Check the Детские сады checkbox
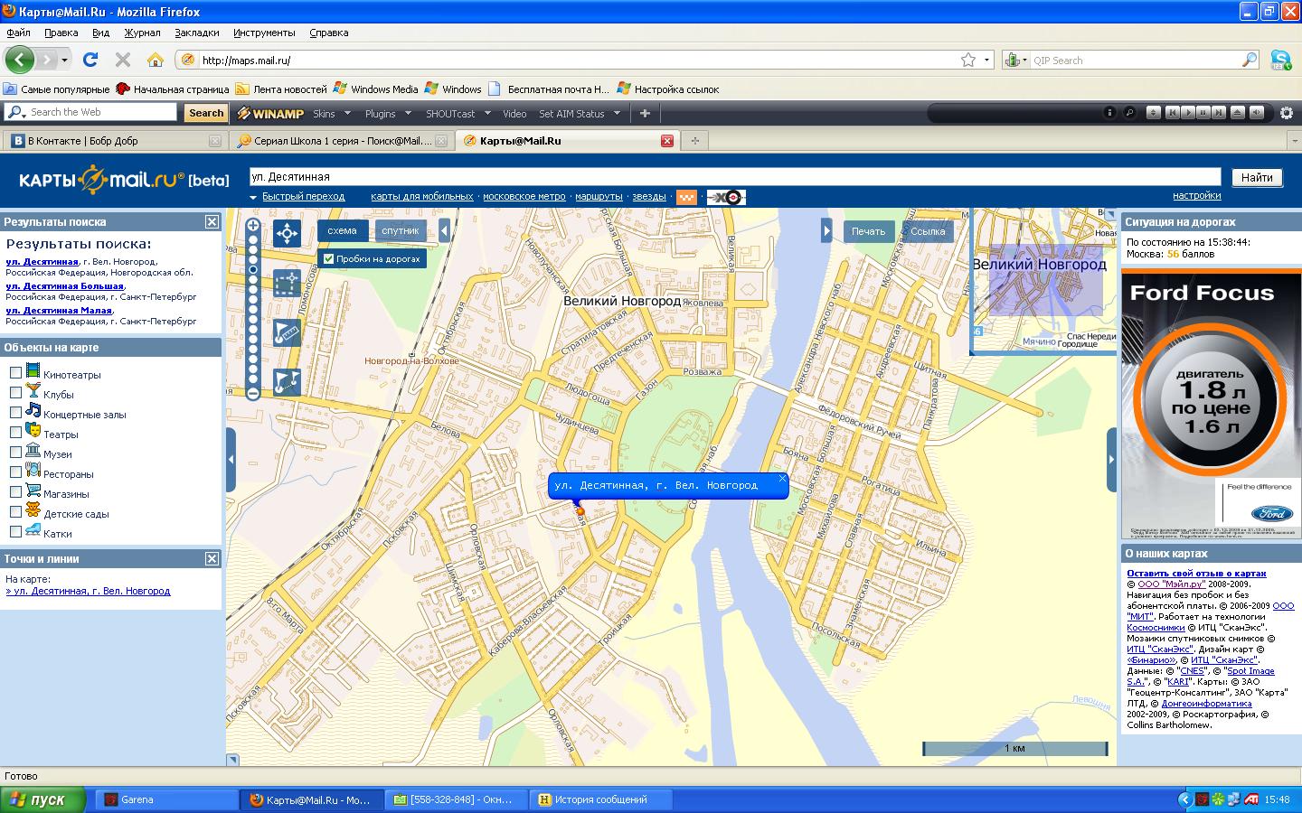The image size is (1302, 813). 15,511
